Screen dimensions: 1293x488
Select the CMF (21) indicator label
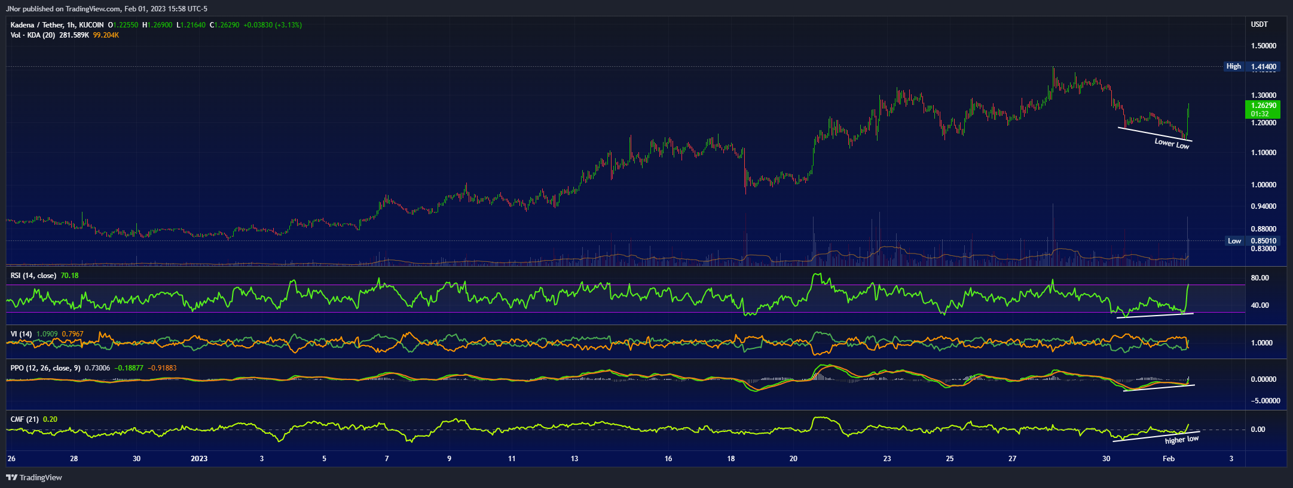click(25, 419)
